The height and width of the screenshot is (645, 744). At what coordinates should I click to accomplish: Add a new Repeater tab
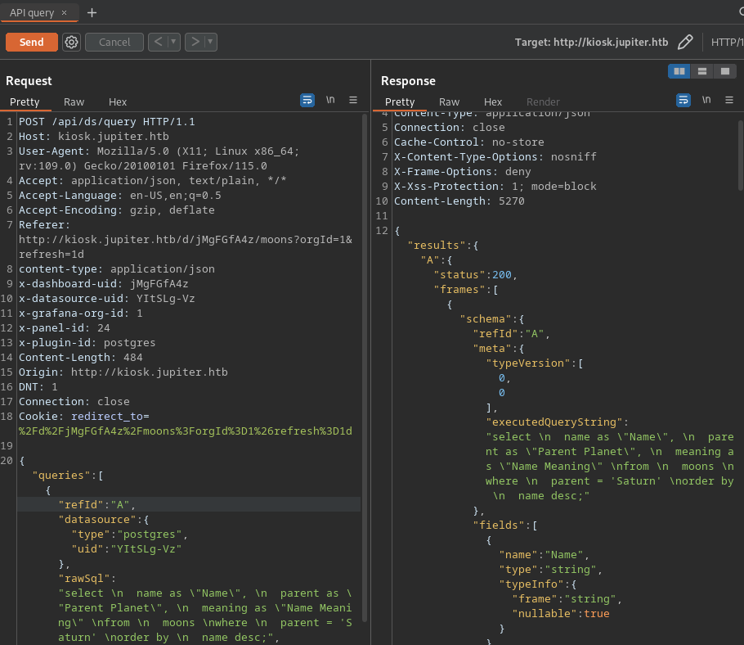point(92,12)
